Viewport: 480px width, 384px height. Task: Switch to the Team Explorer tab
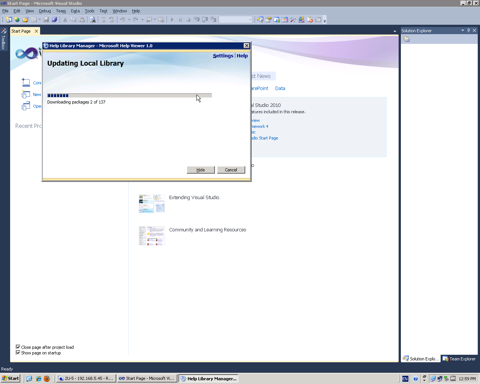[459, 359]
